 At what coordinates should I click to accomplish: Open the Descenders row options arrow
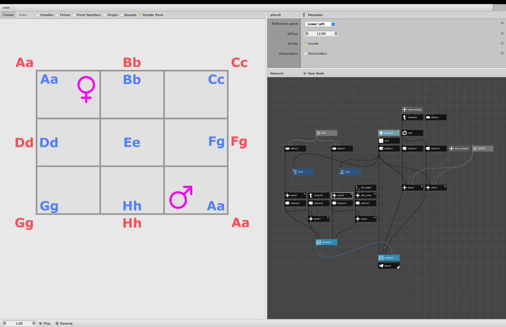click(502, 53)
